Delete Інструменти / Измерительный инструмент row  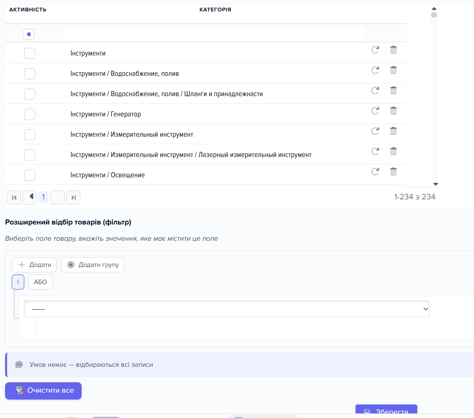point(393,131)
